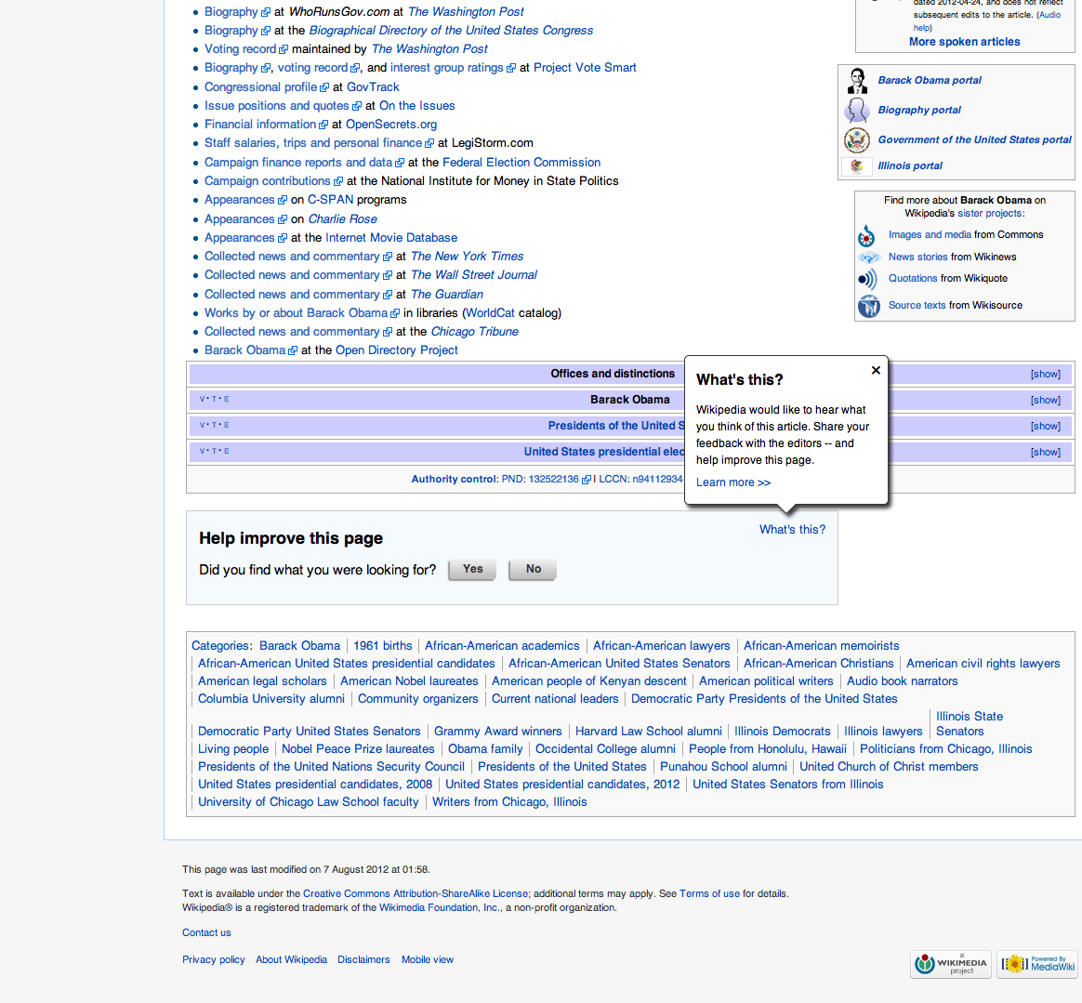The width and height of the screenshot is (1082, 1003).
Task: Open the 1961 births category
Action: [382, 646]
